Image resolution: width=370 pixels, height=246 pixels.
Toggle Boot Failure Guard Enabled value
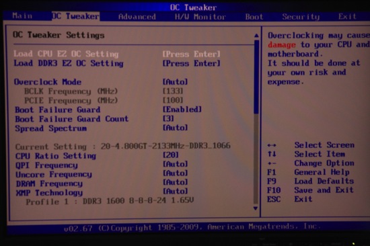pos(182,110)
